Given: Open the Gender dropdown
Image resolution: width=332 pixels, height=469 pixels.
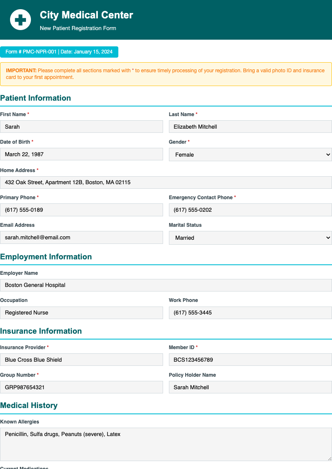Looking at the screenshot, I should (250, 154).
